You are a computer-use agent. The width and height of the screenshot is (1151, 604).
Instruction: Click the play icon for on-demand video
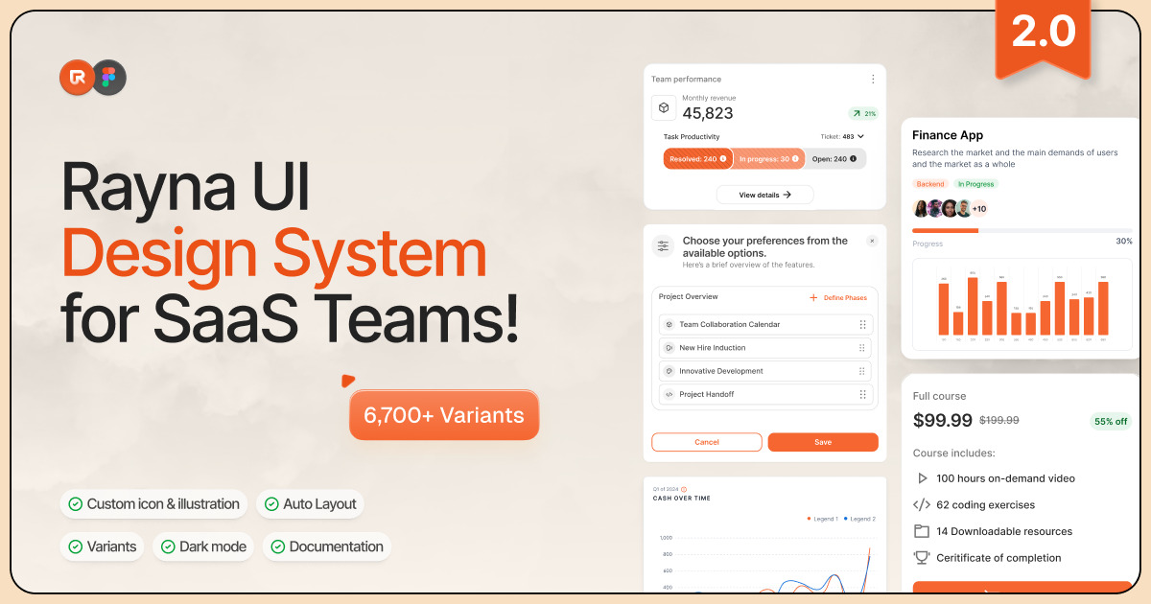click(922, 478)
